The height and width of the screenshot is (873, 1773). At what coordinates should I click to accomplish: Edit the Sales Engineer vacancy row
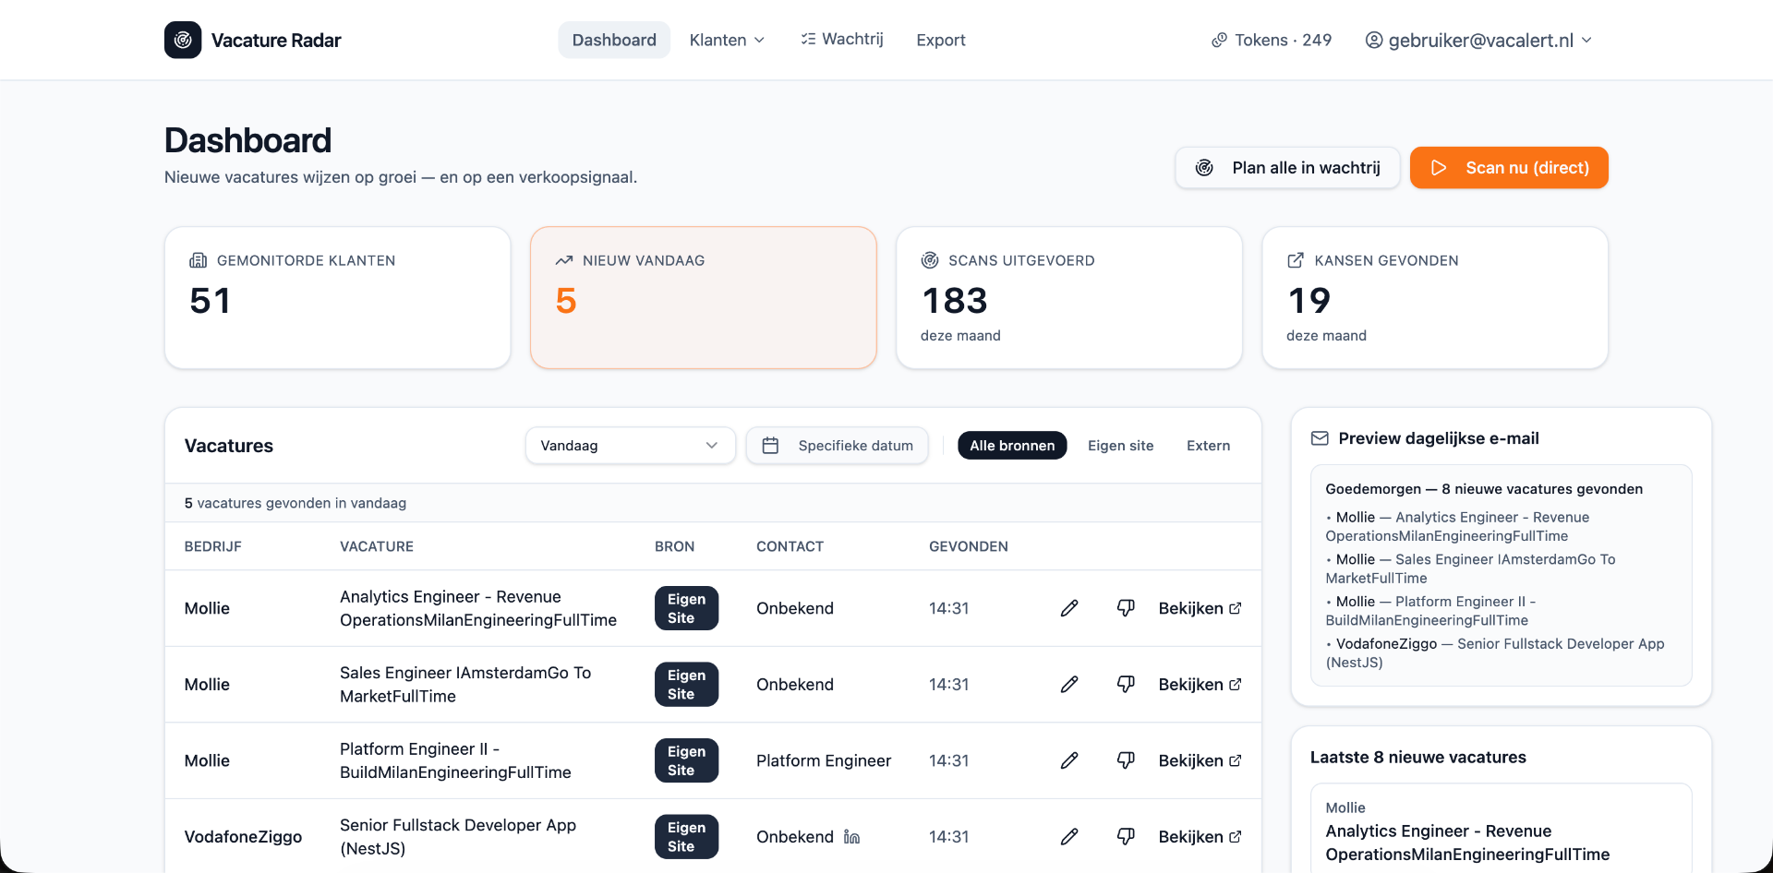[1069, 685]
